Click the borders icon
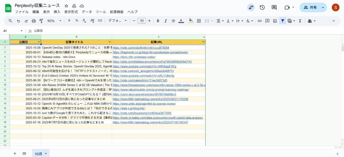This screenshot has width=344, height=157. click(199, 21)
